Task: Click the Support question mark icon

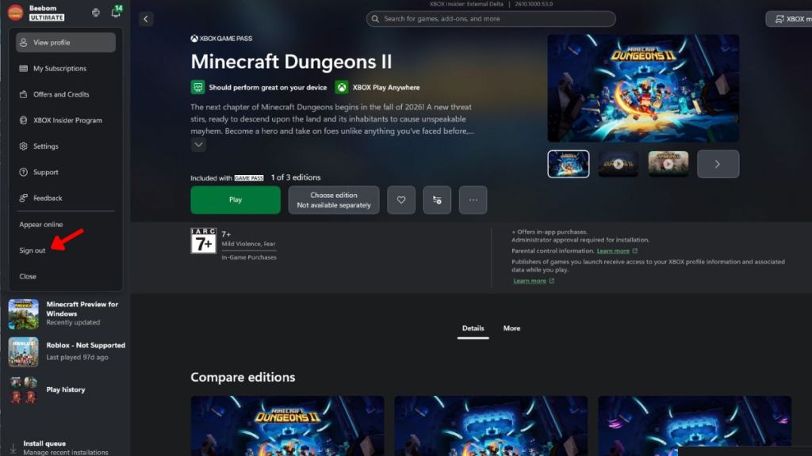Action: (x=23, y=172)
